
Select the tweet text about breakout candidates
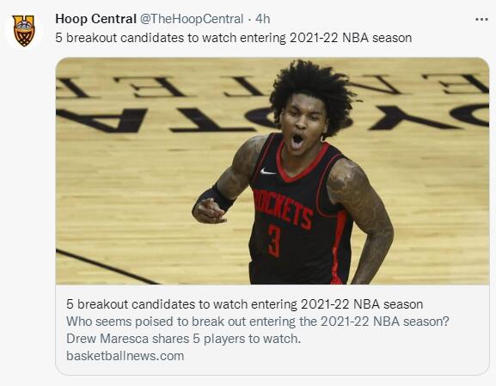tap(234, 38)
